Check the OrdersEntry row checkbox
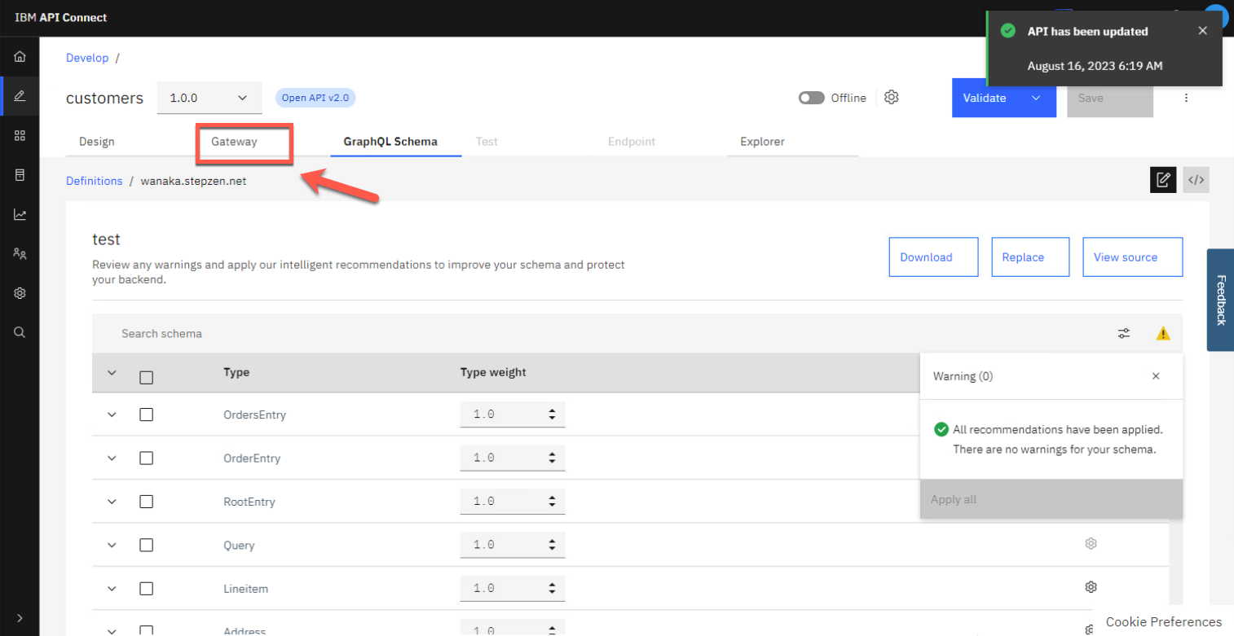The width and height of the screenshot is (1234, 636). 147,414
